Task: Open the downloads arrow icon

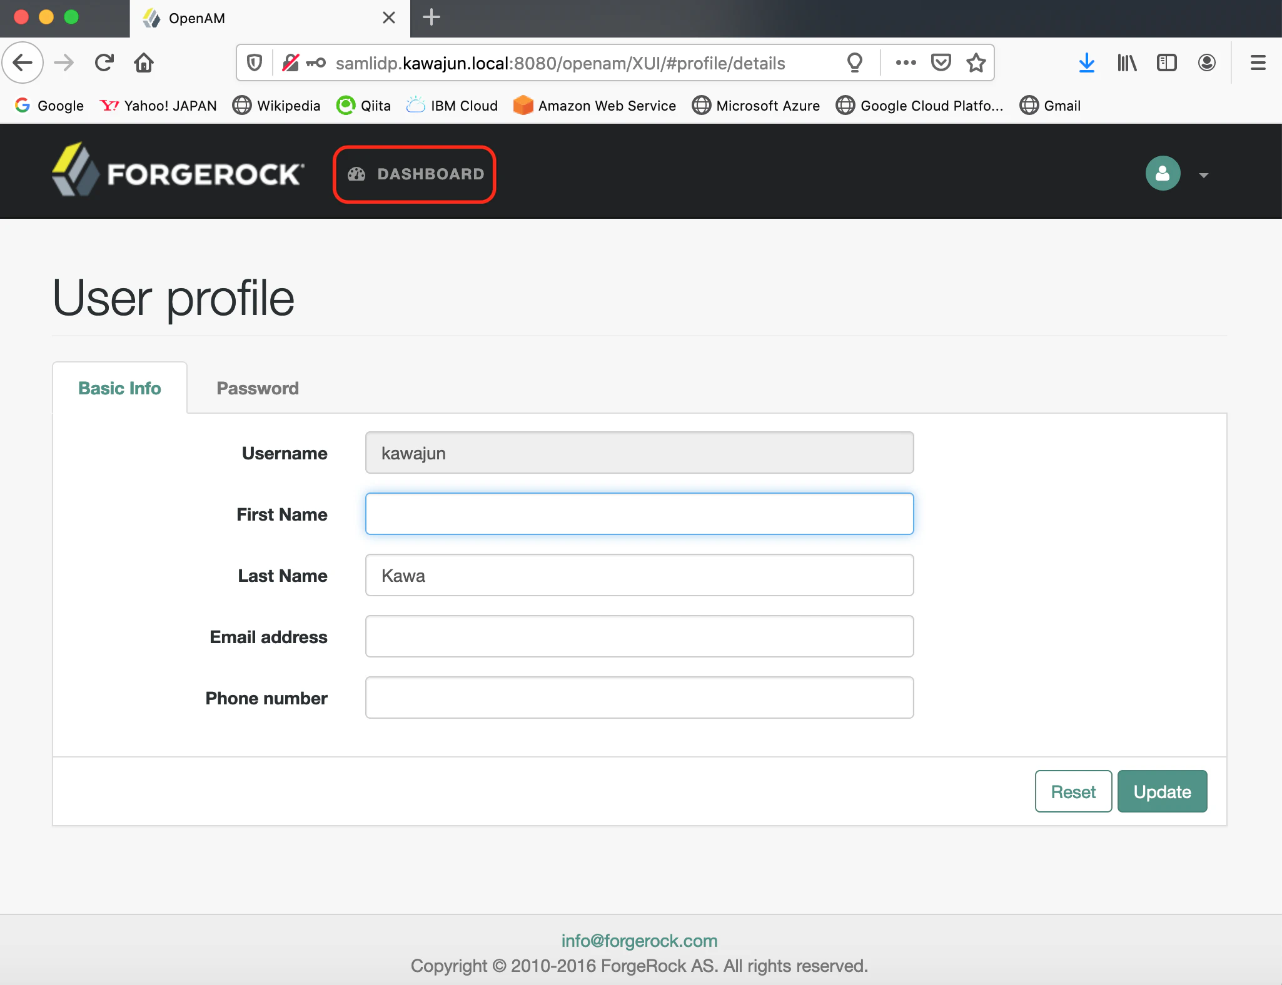Action: (x=1087, y=62)
